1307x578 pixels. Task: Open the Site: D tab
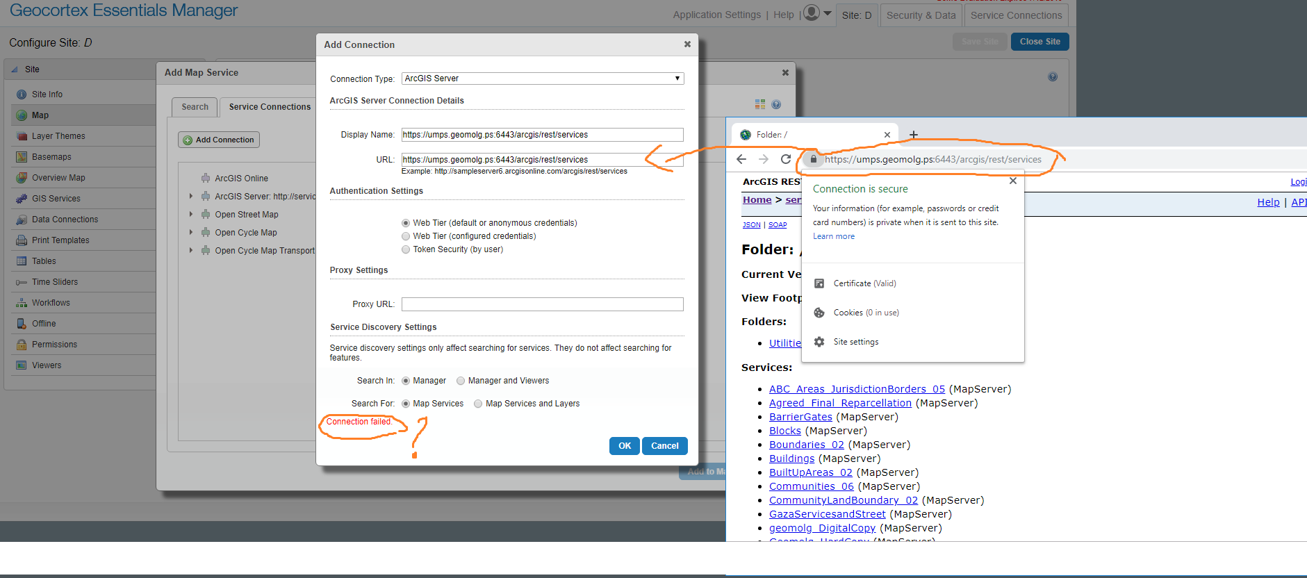[857, 15]
